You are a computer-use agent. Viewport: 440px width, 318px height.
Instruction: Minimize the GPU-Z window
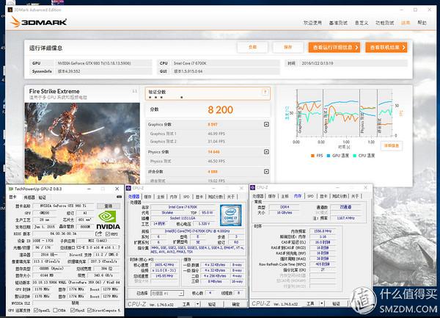point(89,189)
